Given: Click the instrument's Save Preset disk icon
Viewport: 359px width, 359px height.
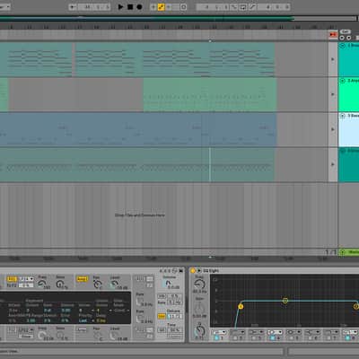Looking at the screenshot, I should [181, 271].
